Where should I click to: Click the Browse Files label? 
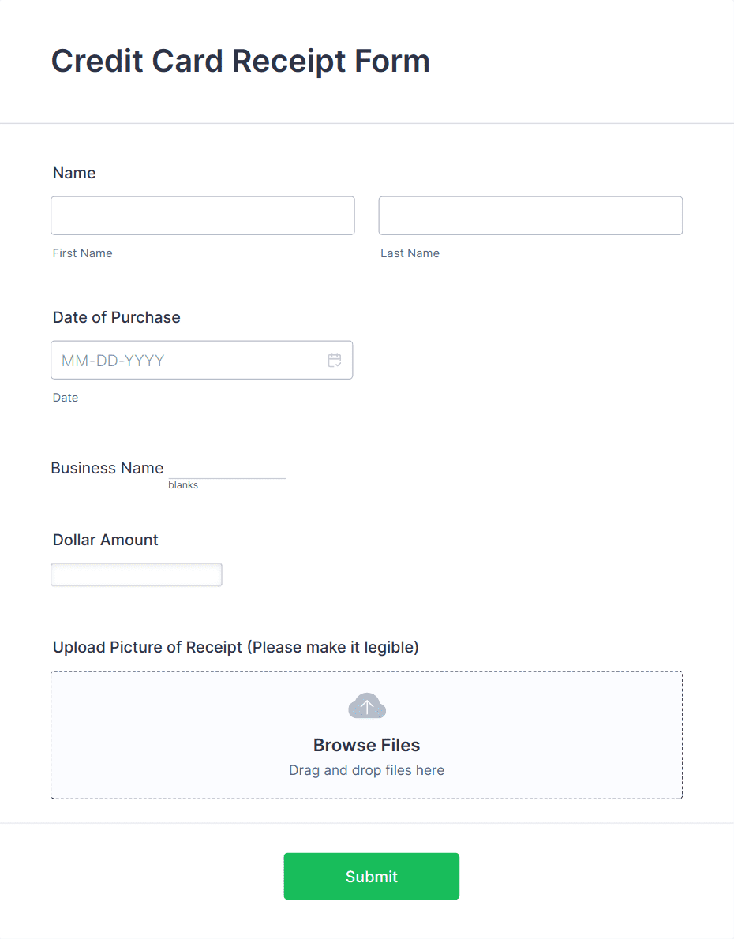(x=366, y=745)
